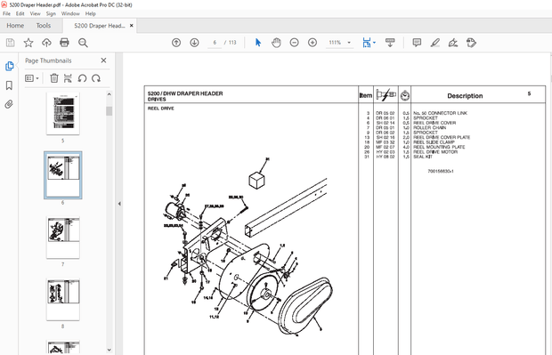This screenshot has height=355, width=552.
Task: Close the 5200 Draper Head document tab
Action: (131, 26)
